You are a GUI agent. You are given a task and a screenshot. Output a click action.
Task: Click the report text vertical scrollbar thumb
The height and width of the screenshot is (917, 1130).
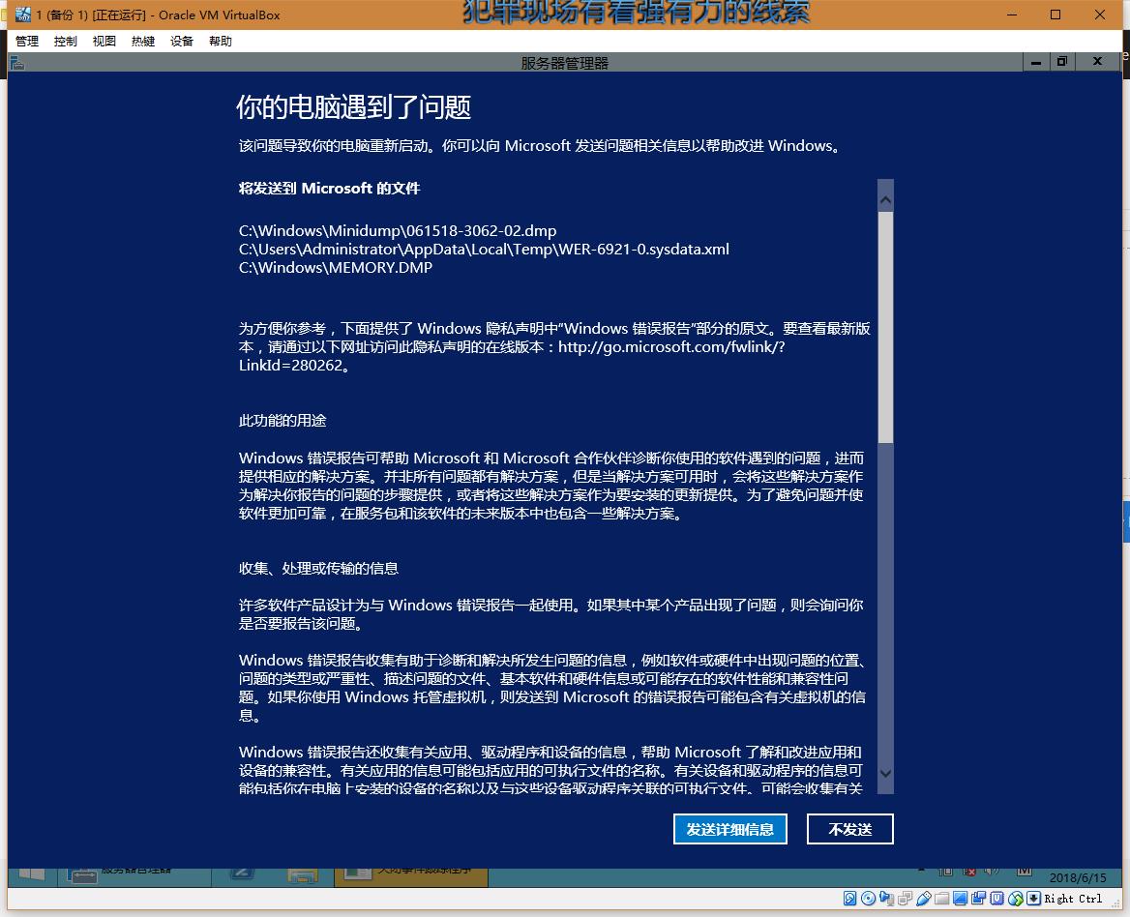(886, 327)
